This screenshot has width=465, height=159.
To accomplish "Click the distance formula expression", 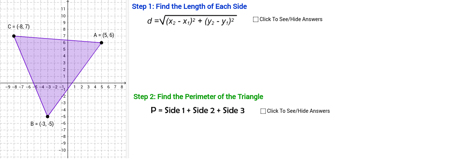I will [x=192, y=20].
